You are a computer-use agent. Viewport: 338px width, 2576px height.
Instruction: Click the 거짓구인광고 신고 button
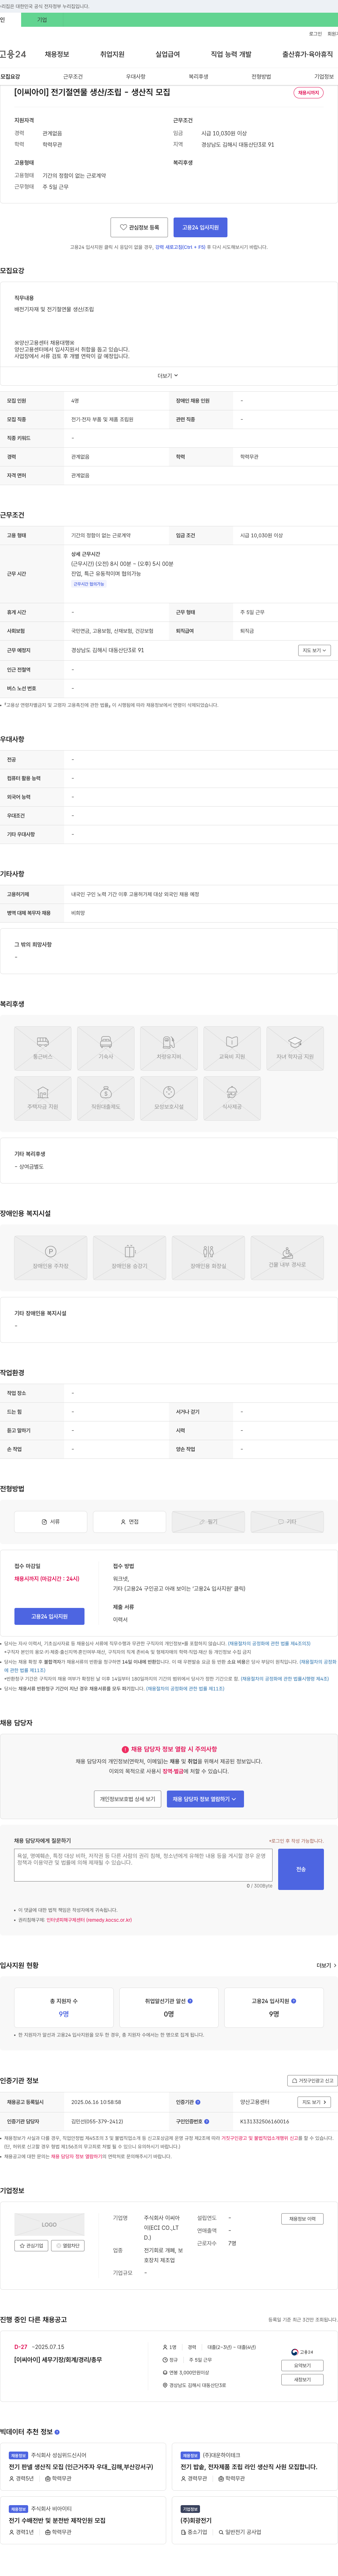pos(312,2080)
